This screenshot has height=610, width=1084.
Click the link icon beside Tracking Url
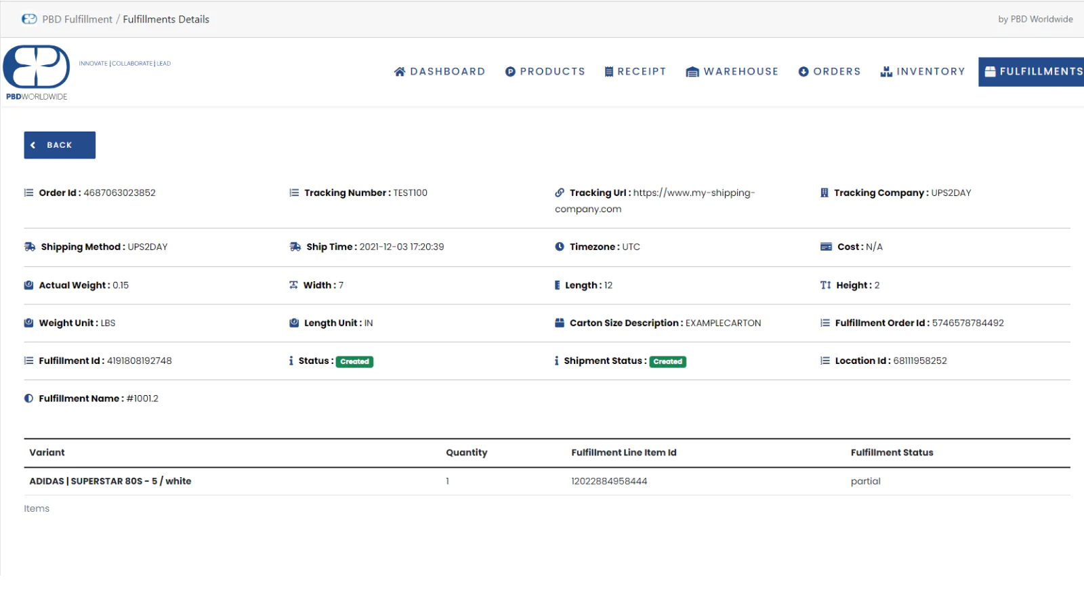(560, 192)
